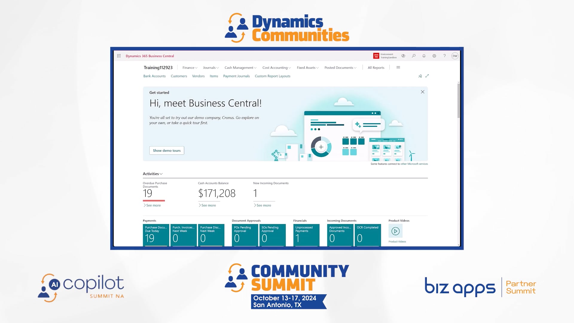Open help using the question mark icon

click(x=445, y=56)
